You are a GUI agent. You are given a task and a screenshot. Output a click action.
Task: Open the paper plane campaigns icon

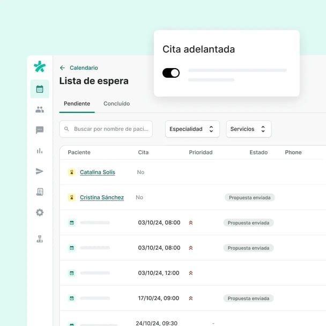[x=40, y=171]
